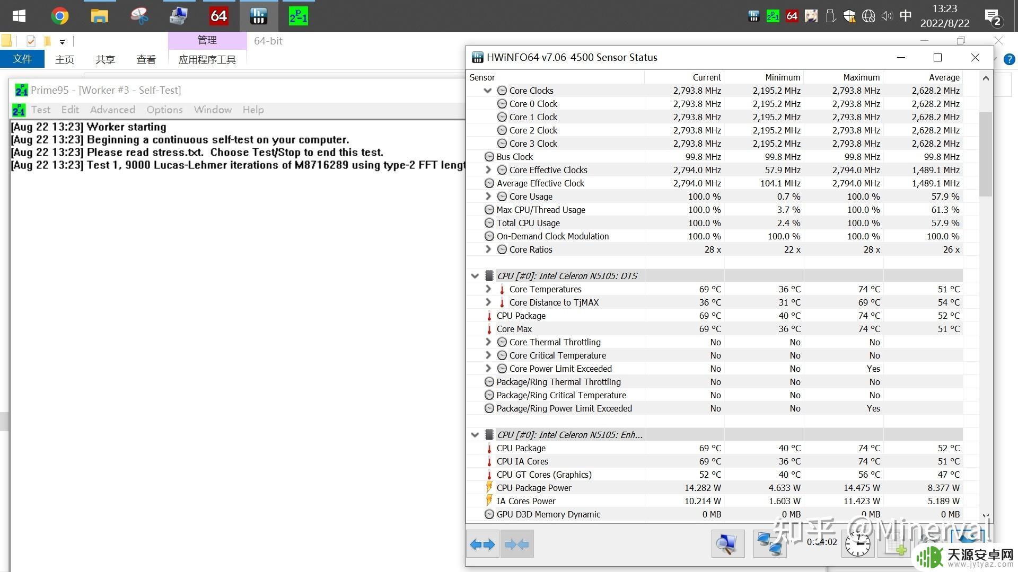Expand the Core Temperatures row
This screenshot has height=572, width=1018.
(x=488, y=289)
